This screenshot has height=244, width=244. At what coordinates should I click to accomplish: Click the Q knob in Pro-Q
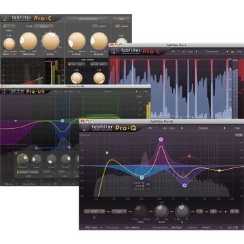click(182, 211)
